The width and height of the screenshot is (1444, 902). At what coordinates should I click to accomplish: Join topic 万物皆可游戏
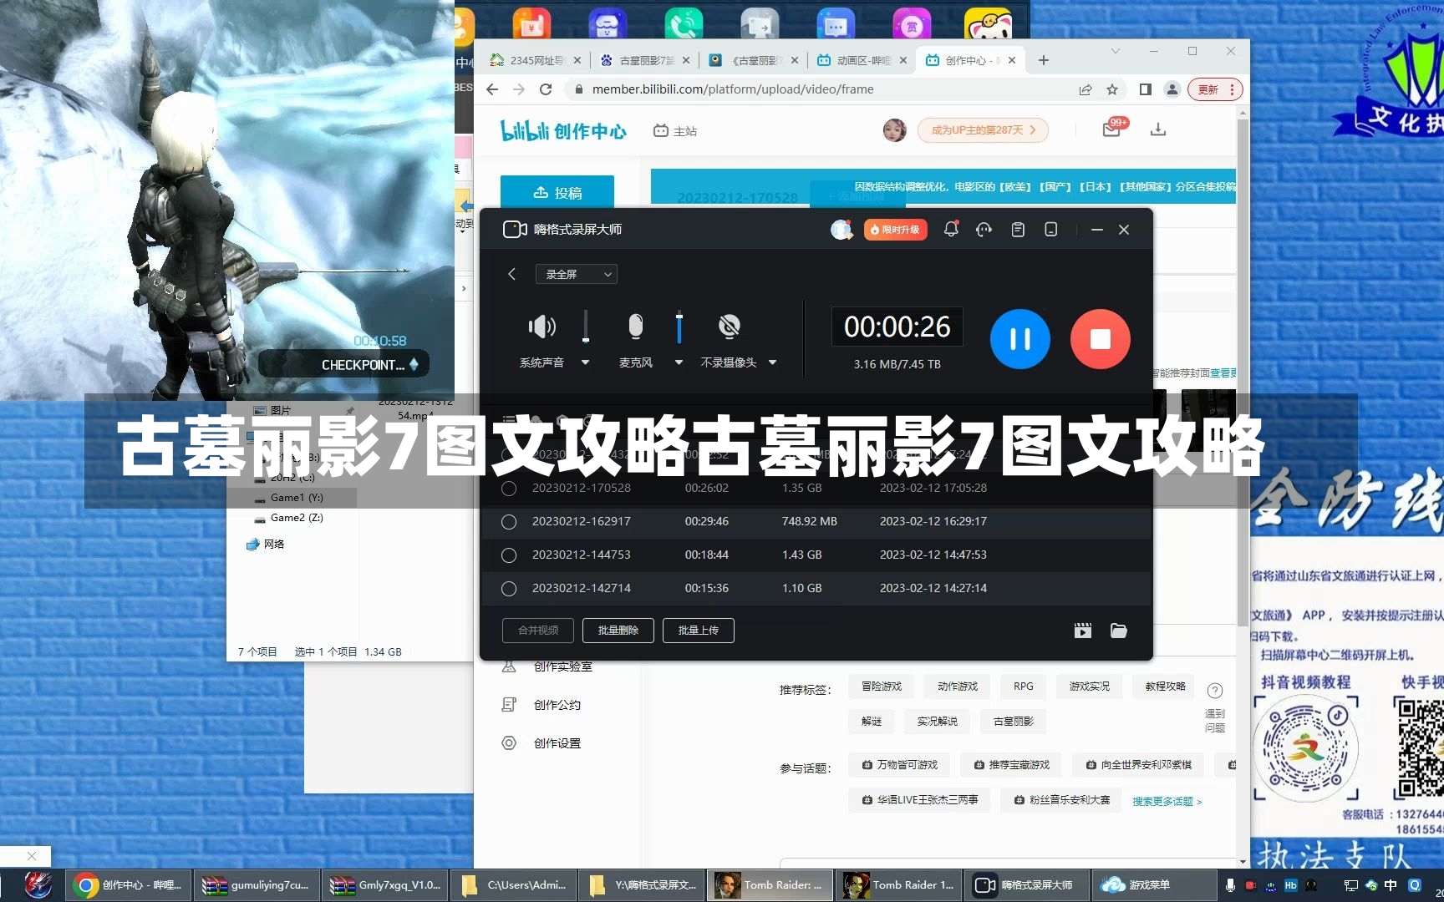[x=900, y=765]
